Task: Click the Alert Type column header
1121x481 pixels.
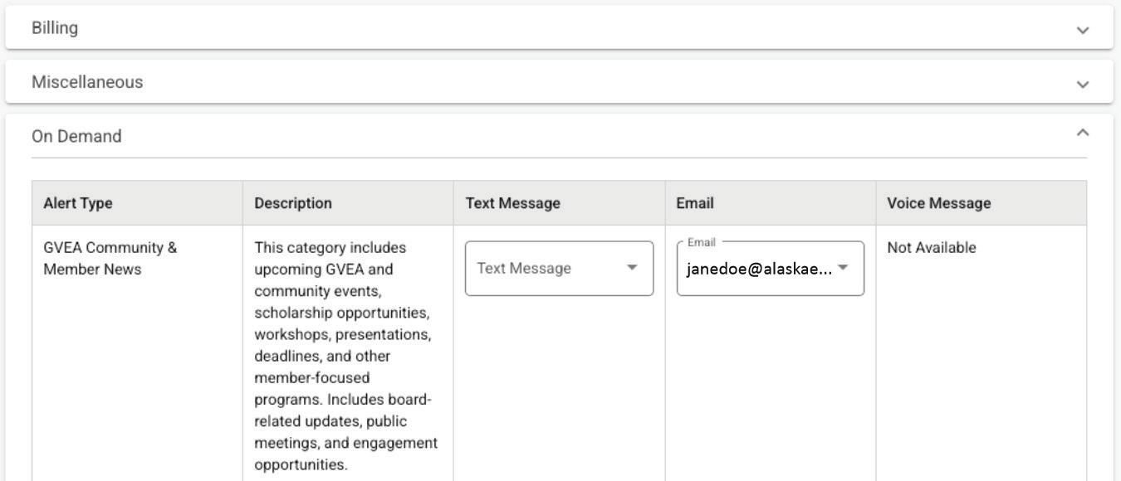Action: click(78, 203)
